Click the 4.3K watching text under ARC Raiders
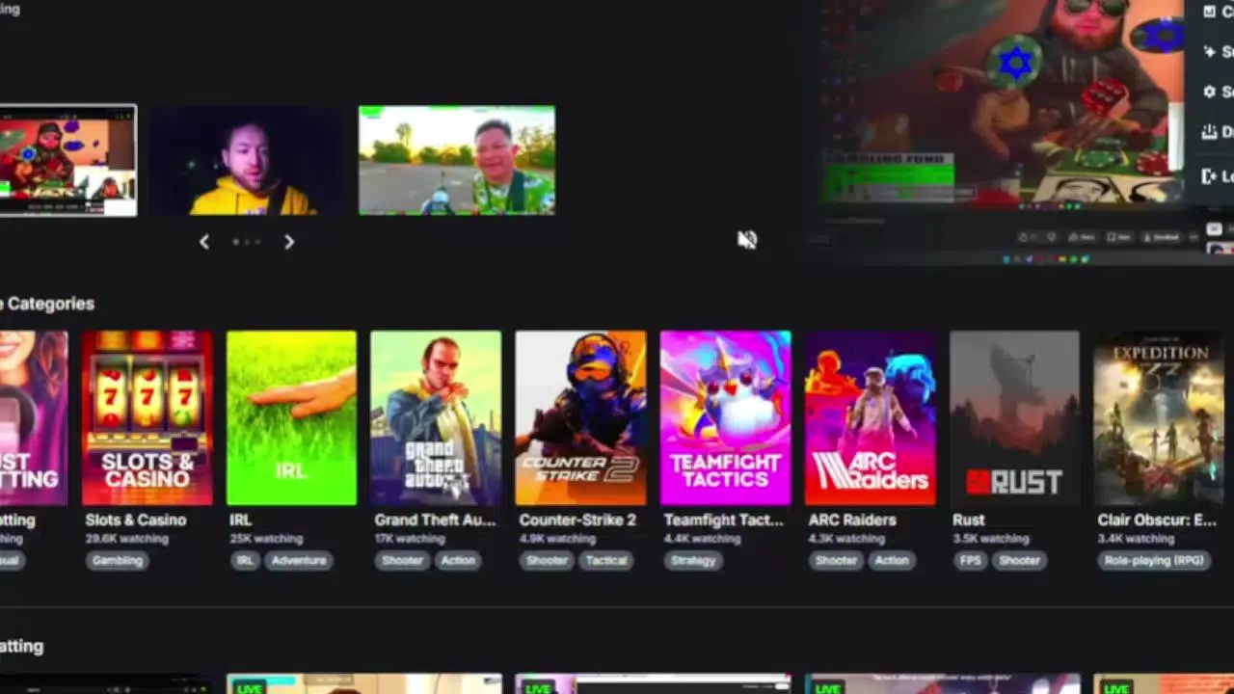Image resolution: width=1234 pixels, height=694 pixels. coord(846,539)
